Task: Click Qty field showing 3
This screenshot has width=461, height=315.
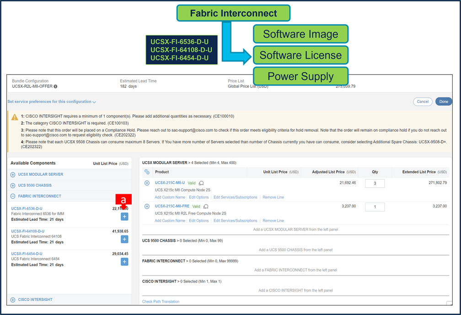Action: 375,184
